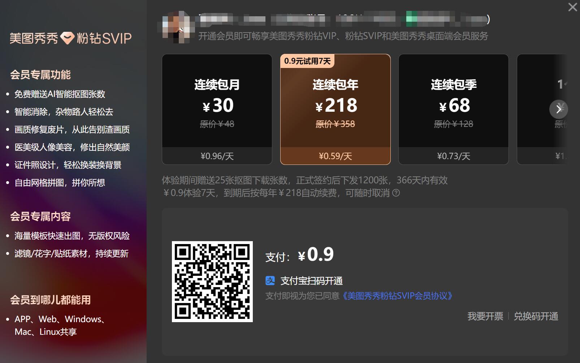Click the ¥0.59/天 daily price
This screenshot has height=363, width=580.
click(336, 156)
